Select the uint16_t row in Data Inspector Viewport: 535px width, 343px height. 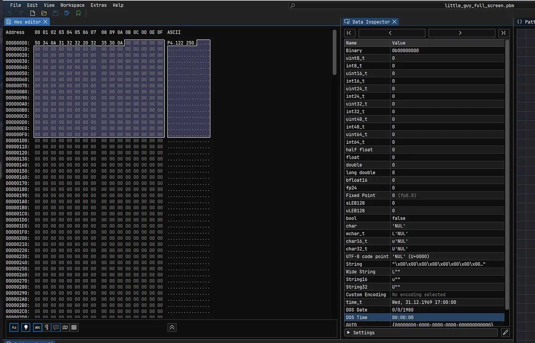(x=424, y=73)
